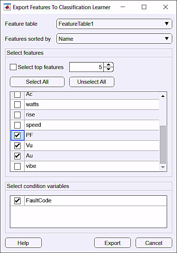Uncheck the Au feature checkbox
This screenshot has height=253, width=177.
click(17, 156)
